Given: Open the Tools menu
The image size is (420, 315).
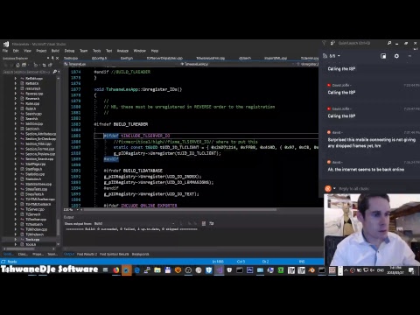Looking at the screenshot, I should tap(97, 51).
